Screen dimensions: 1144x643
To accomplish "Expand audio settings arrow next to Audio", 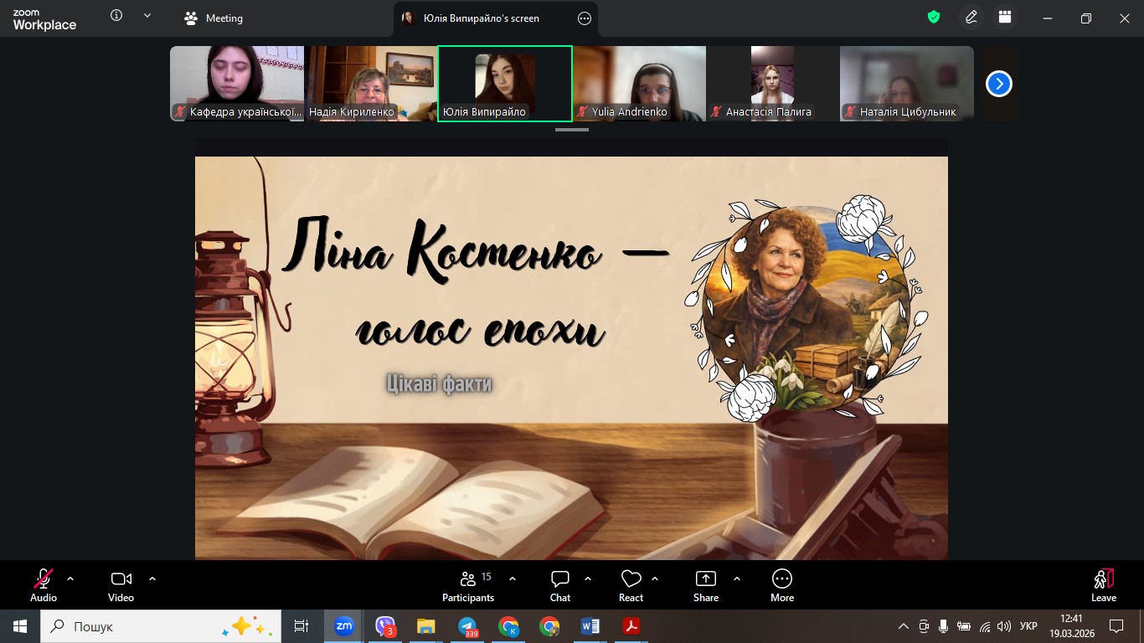I will coord(70,579).
